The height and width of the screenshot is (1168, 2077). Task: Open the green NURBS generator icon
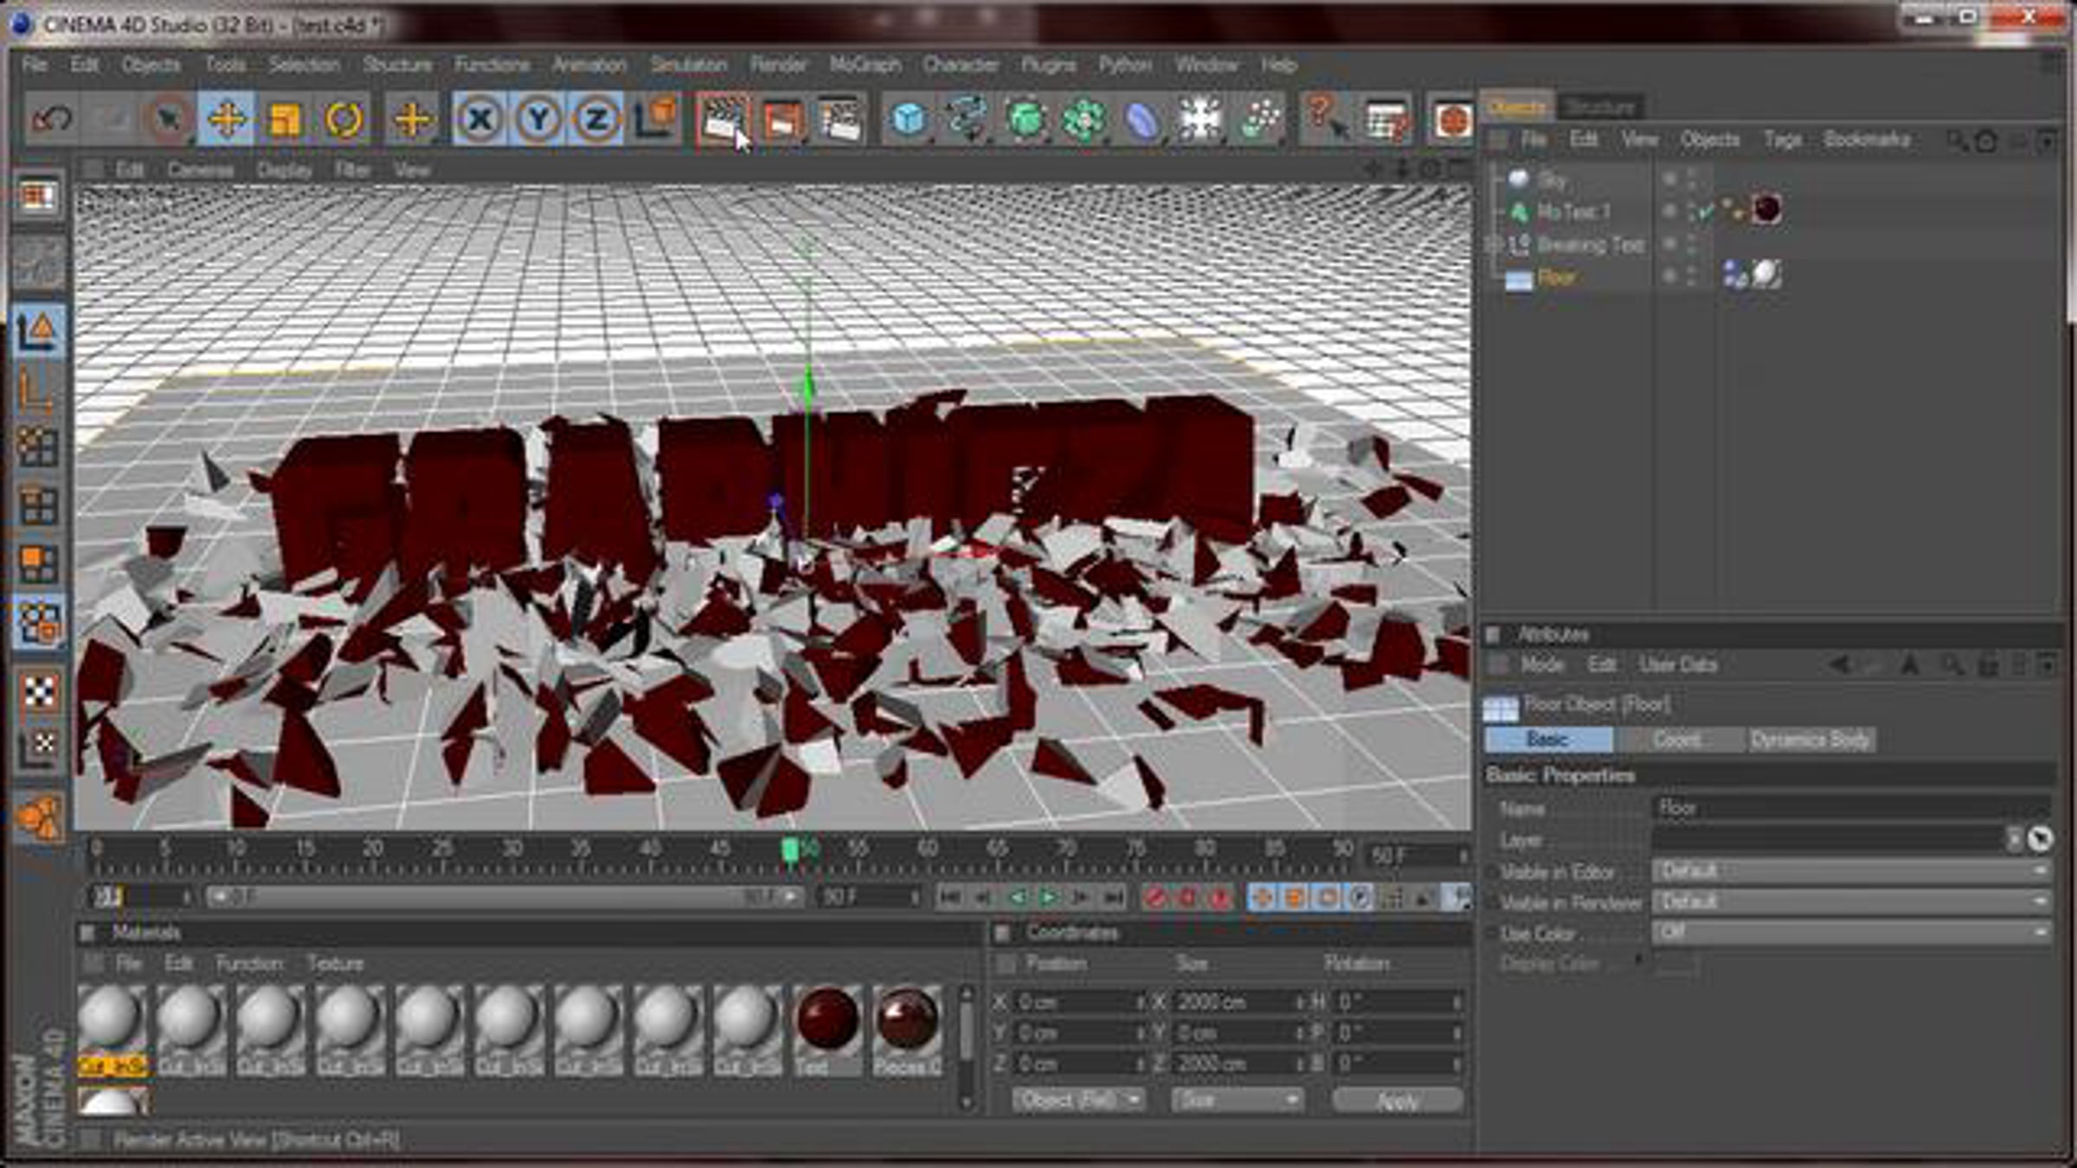(x=1026, y=119)
